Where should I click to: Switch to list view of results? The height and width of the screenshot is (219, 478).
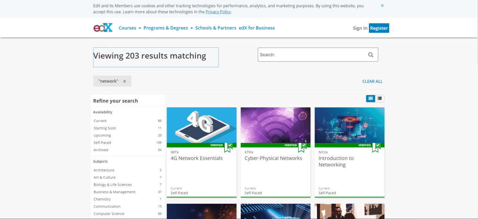click(380, 98)
